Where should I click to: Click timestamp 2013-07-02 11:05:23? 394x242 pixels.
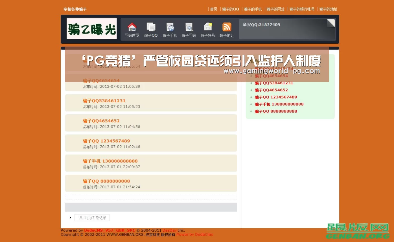120,106
